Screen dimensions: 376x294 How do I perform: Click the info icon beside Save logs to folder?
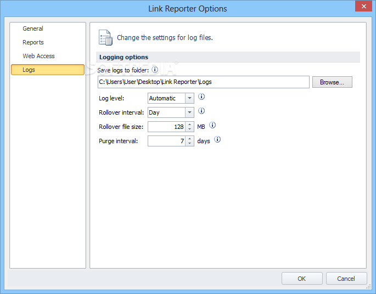click(155, 70)
